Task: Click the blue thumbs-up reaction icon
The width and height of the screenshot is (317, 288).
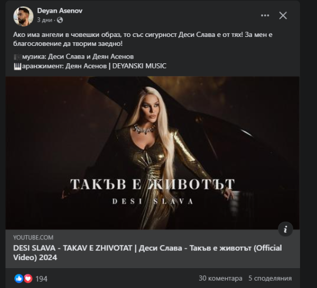Action: click(19, 278)
